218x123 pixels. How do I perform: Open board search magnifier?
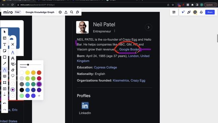[x=72, y=12]
